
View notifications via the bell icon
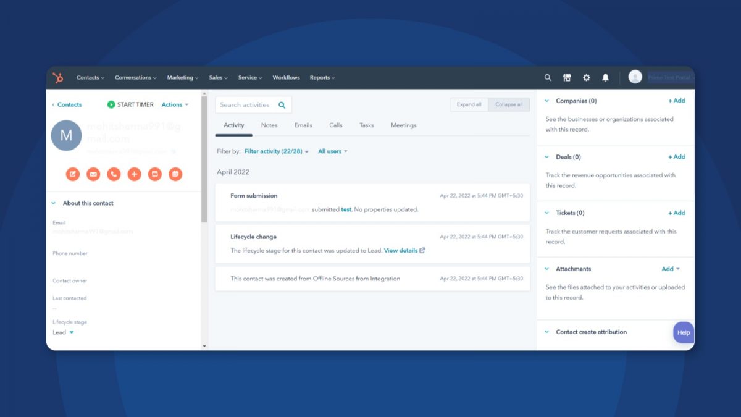click(x=605, y=77)
